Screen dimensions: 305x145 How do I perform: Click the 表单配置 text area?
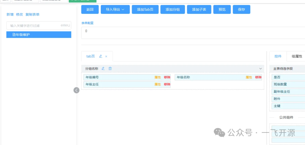193,33
